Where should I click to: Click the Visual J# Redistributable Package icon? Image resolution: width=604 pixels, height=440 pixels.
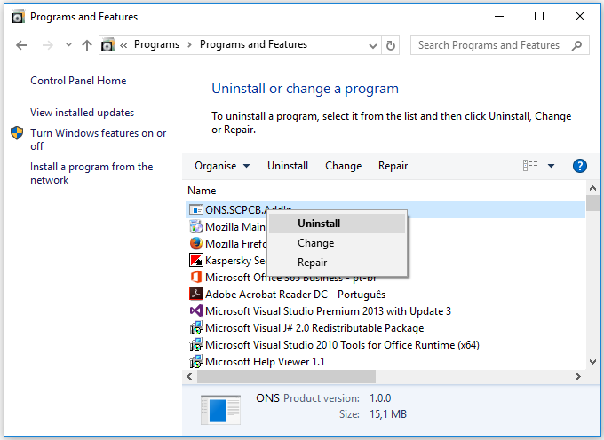(x=196, y=327)
